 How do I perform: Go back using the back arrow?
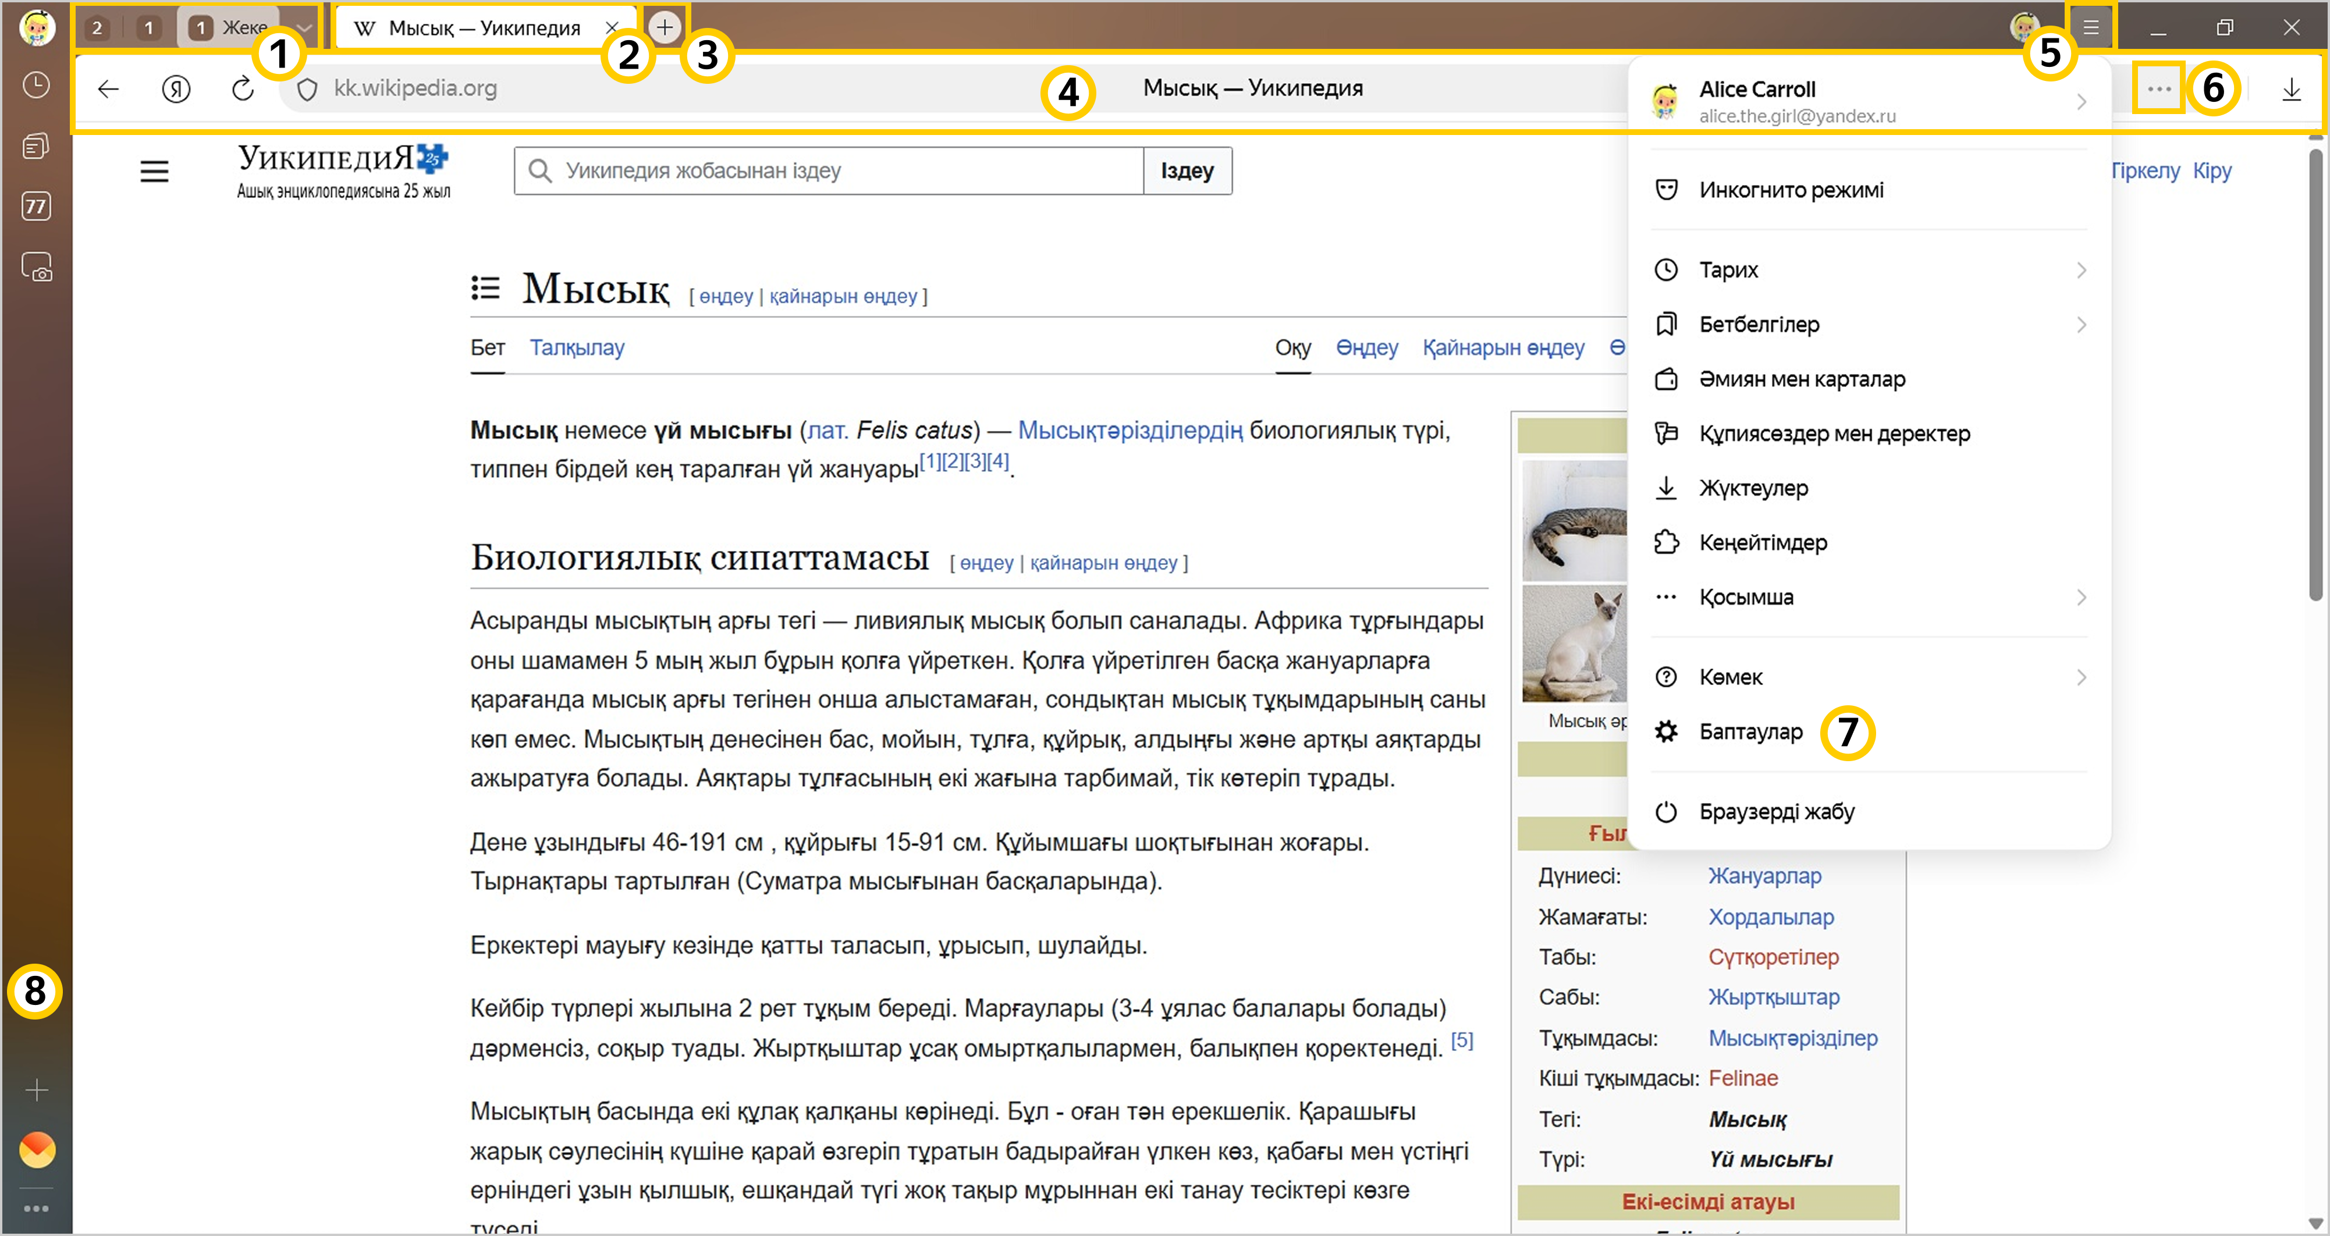(109, 88)
